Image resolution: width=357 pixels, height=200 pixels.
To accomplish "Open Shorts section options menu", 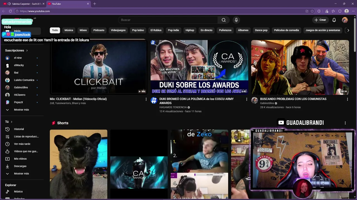I will click(x=345, y=123).
